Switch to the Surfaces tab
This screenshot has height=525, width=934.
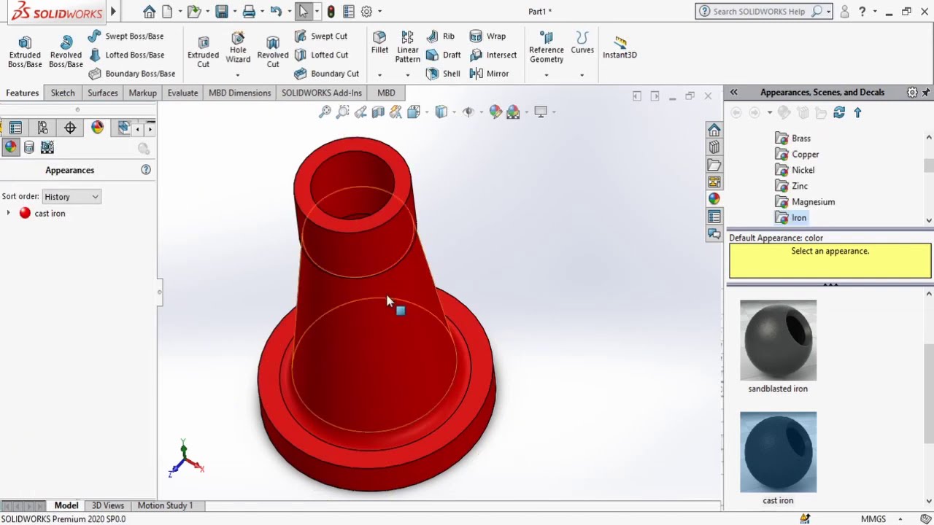(x=103, y=93)
